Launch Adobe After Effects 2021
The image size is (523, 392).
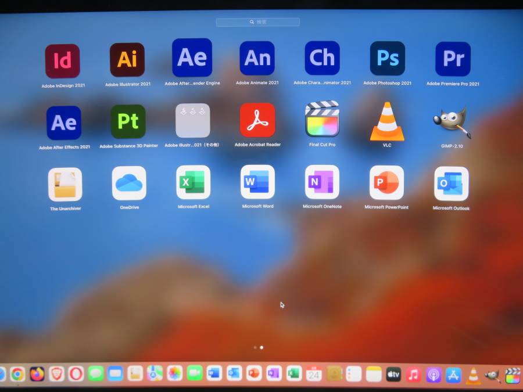click(x=64, y=123)
